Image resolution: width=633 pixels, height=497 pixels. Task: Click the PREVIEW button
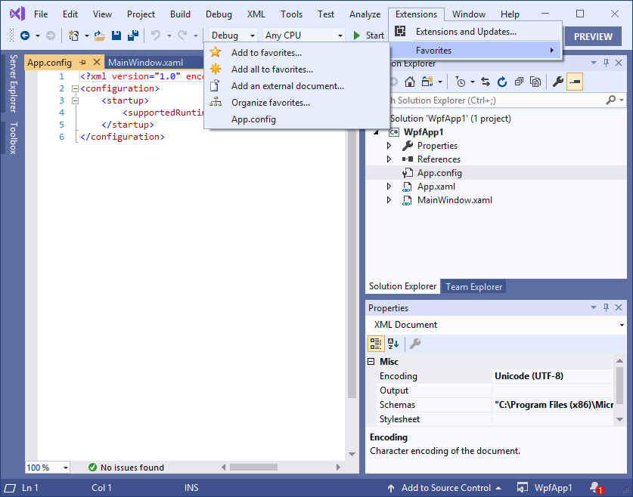(593, 36)
